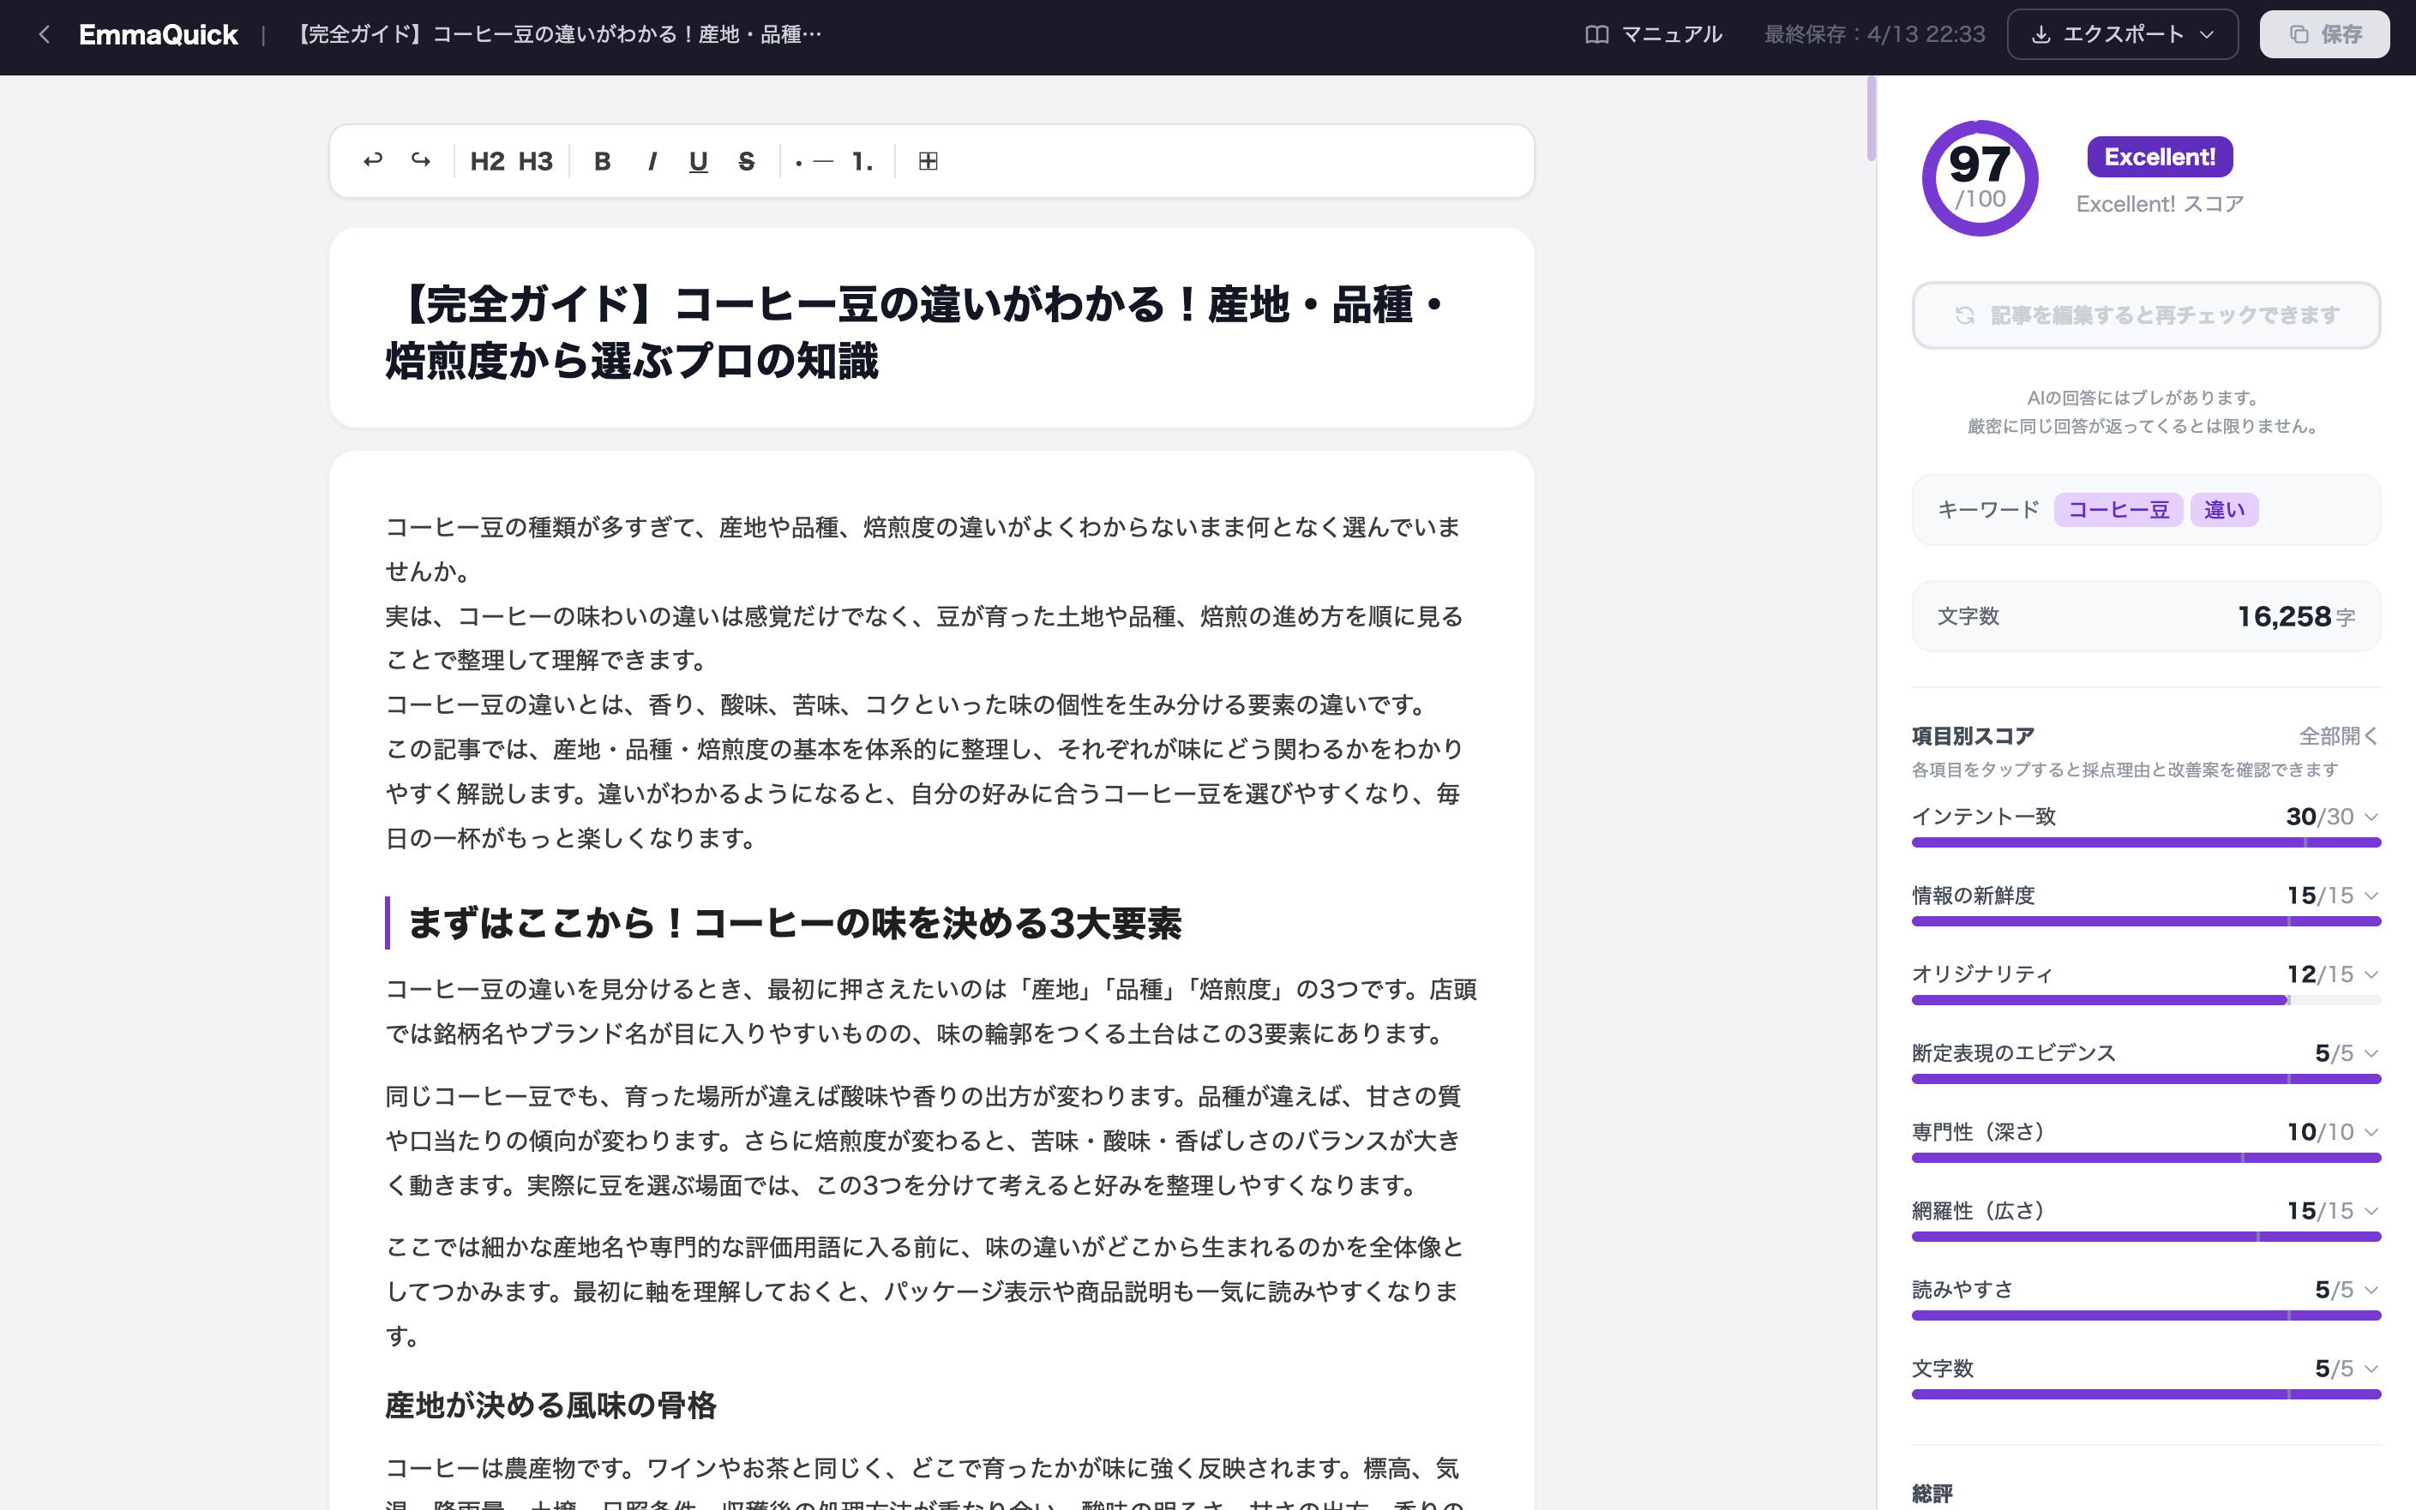
Task: Click the EmmaQuick logo in the header
Action: pos(159,33)
